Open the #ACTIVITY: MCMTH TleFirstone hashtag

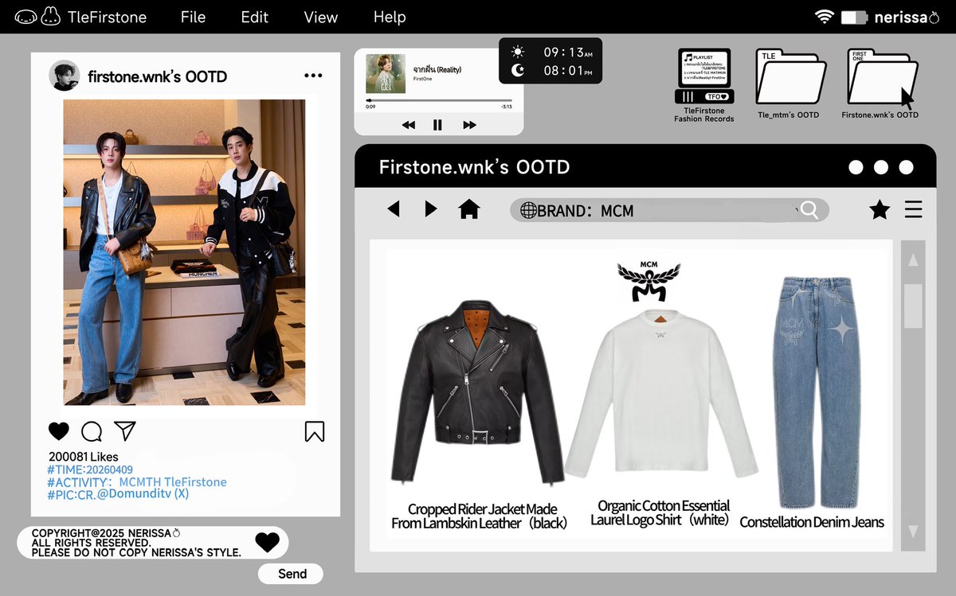pyautogui.click(x=137, y=482)
